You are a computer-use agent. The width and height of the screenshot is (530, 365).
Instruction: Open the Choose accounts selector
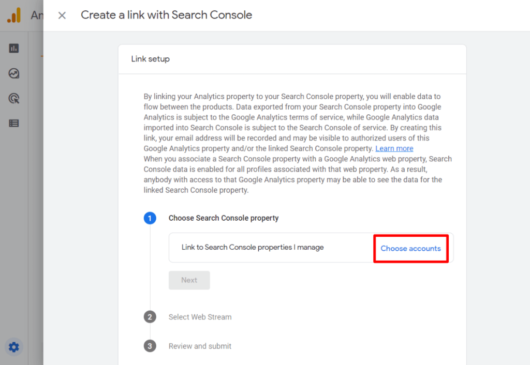[410, 248]
